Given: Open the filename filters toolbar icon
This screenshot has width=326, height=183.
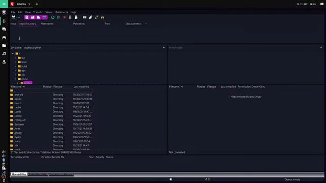Looking at the screenshot, I should click(x=85, y=17).
